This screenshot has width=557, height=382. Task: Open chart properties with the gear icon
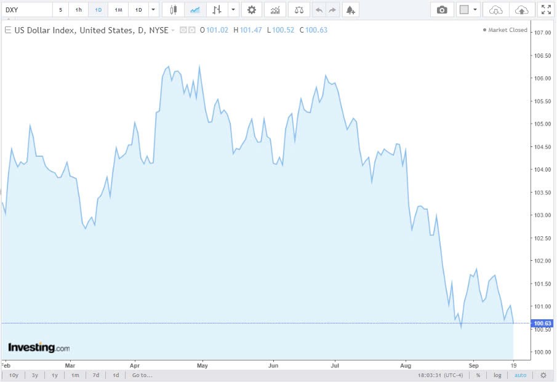(x=252, y=9)
